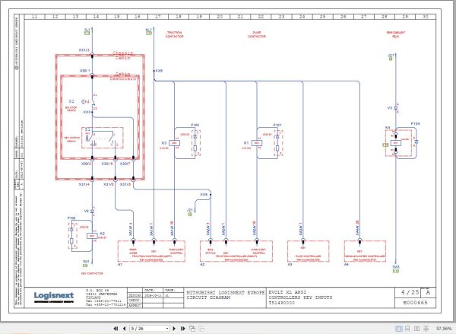
Task: Click the K1 contactor coil symbol
Action: click(x=257, y=143)
